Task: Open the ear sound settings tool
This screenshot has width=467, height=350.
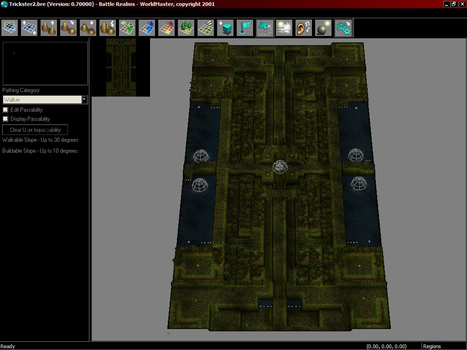Action: (304, 28)
